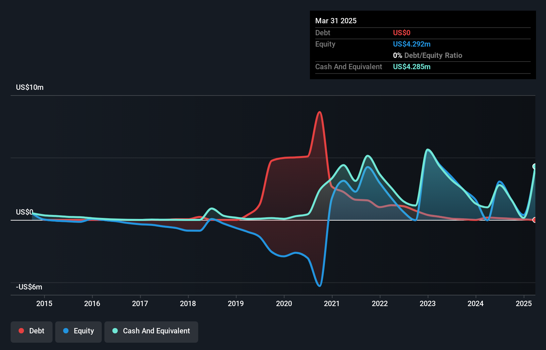Click the red Debt legend dot

[21, 331]
